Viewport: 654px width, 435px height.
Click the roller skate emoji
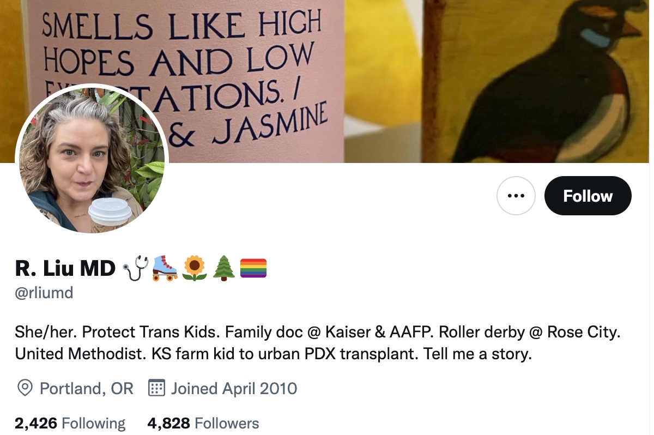pyautogui.click(x=165, y=268)
